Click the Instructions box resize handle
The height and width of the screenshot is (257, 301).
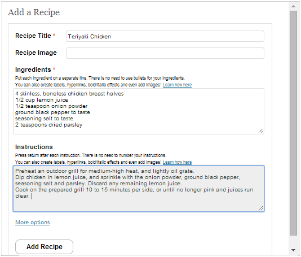(260, 208)
